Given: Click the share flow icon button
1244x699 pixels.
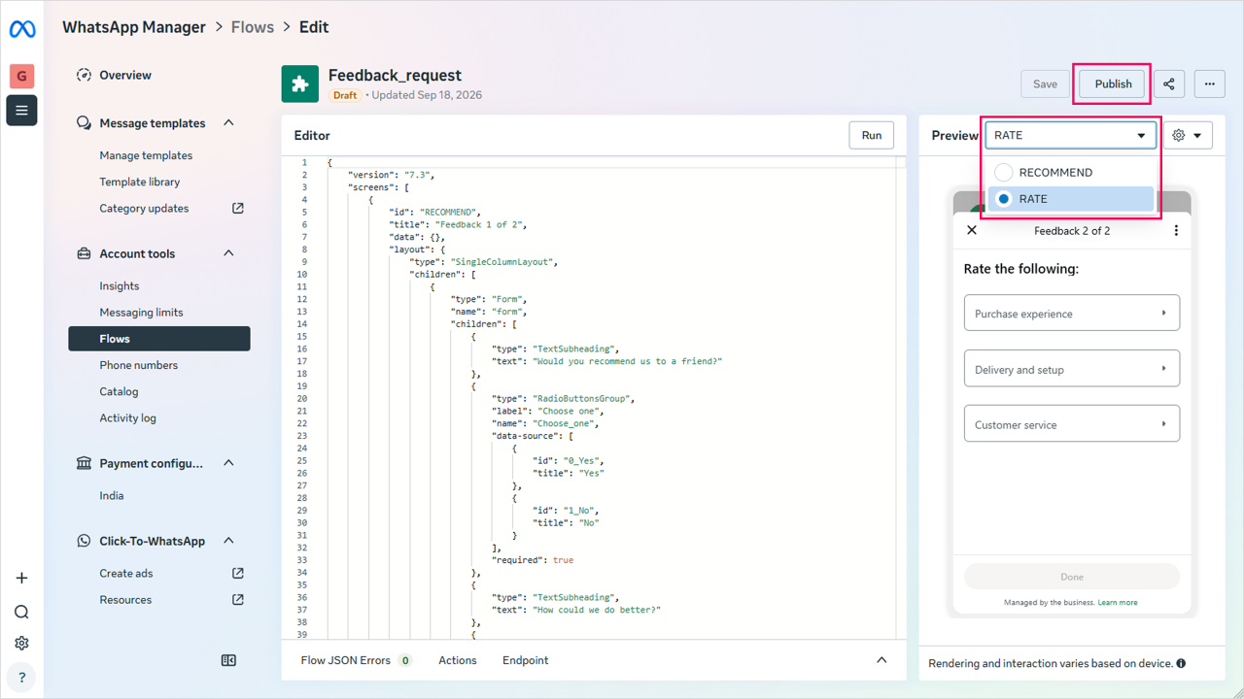Looking at the screenshot, I should pos(1169,83).
